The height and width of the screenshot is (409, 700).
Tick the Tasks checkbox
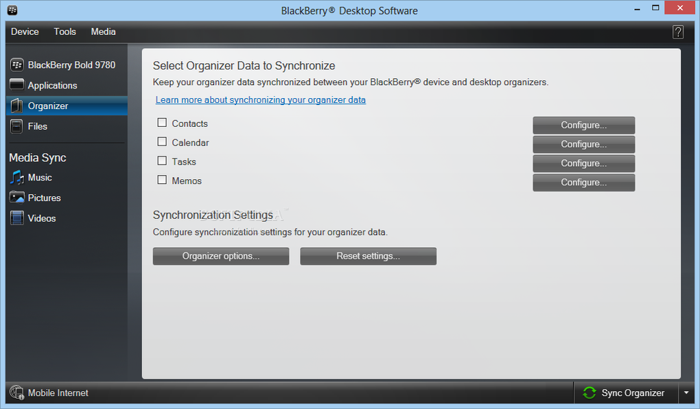[162, 161]
